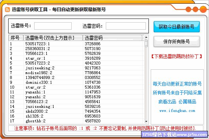
Task: Select account star_cr:1
Action: [x=35, y=58]
